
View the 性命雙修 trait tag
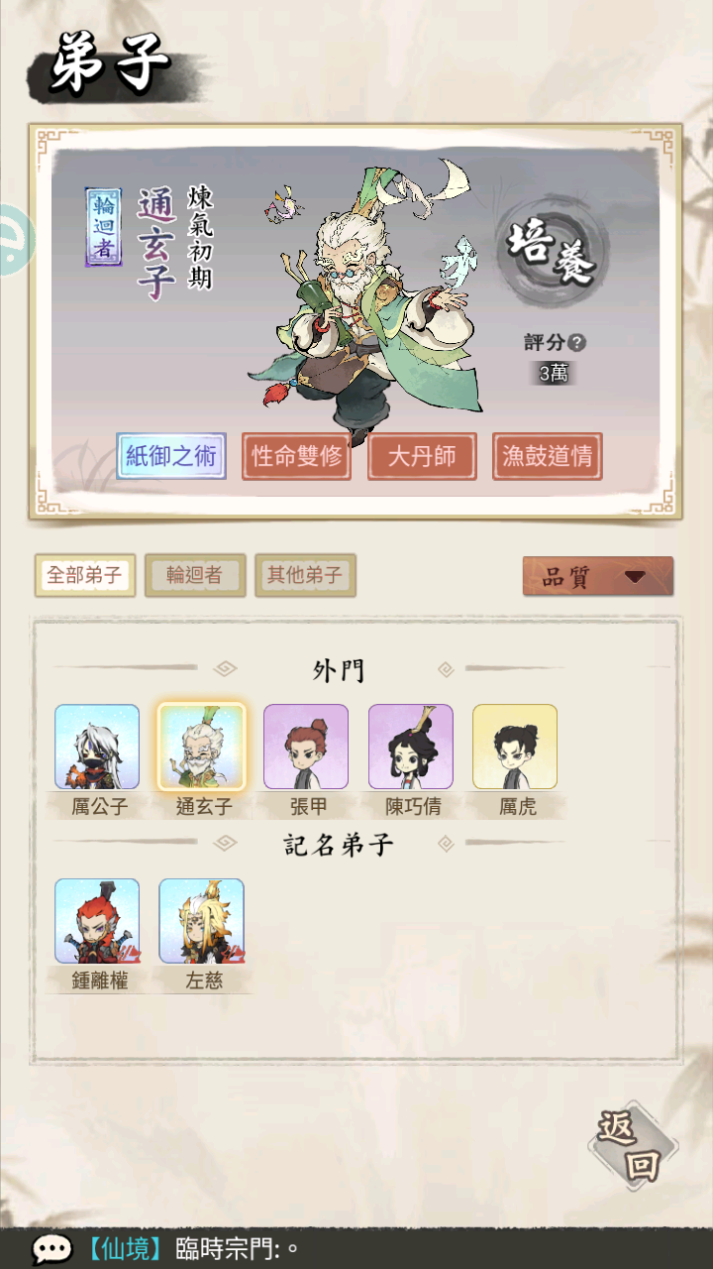(x=297, y=457)
